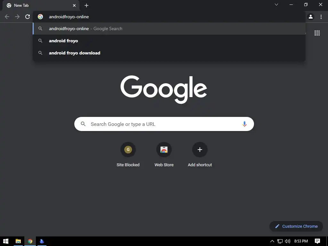This screenshot has width=328, height=246.
Task: Open the Web Store shortcut
Action: coord(164,154)
